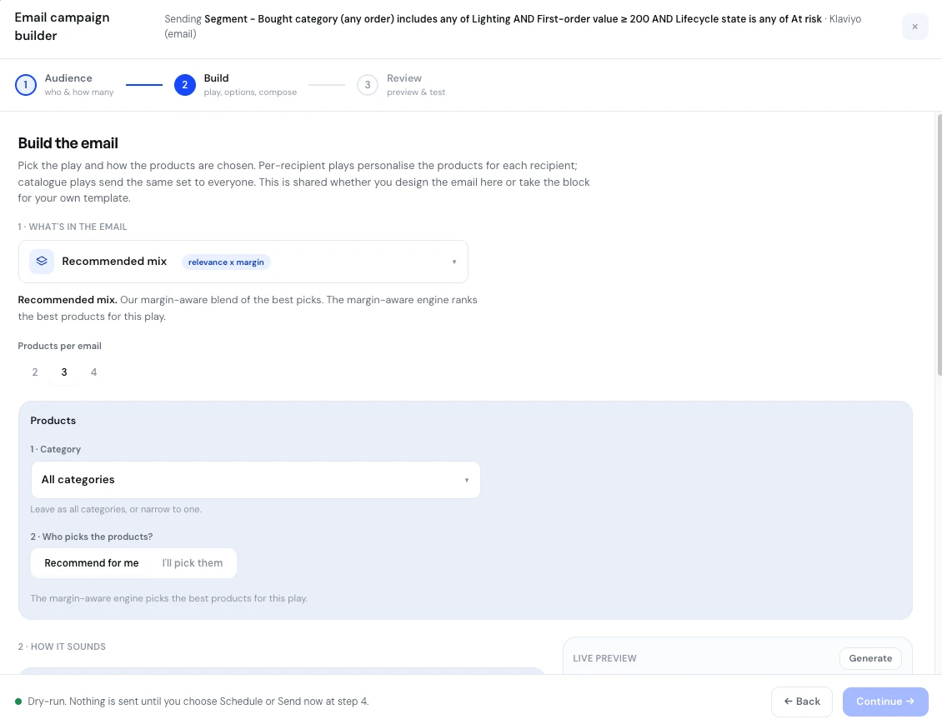Go to the Audience step
Image resolution: width=942 pixels, height=724 pixels.
point(64,85)
